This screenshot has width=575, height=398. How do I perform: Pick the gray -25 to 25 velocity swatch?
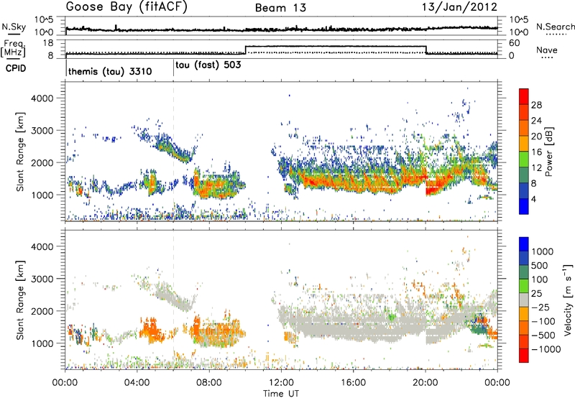[524, 300]
